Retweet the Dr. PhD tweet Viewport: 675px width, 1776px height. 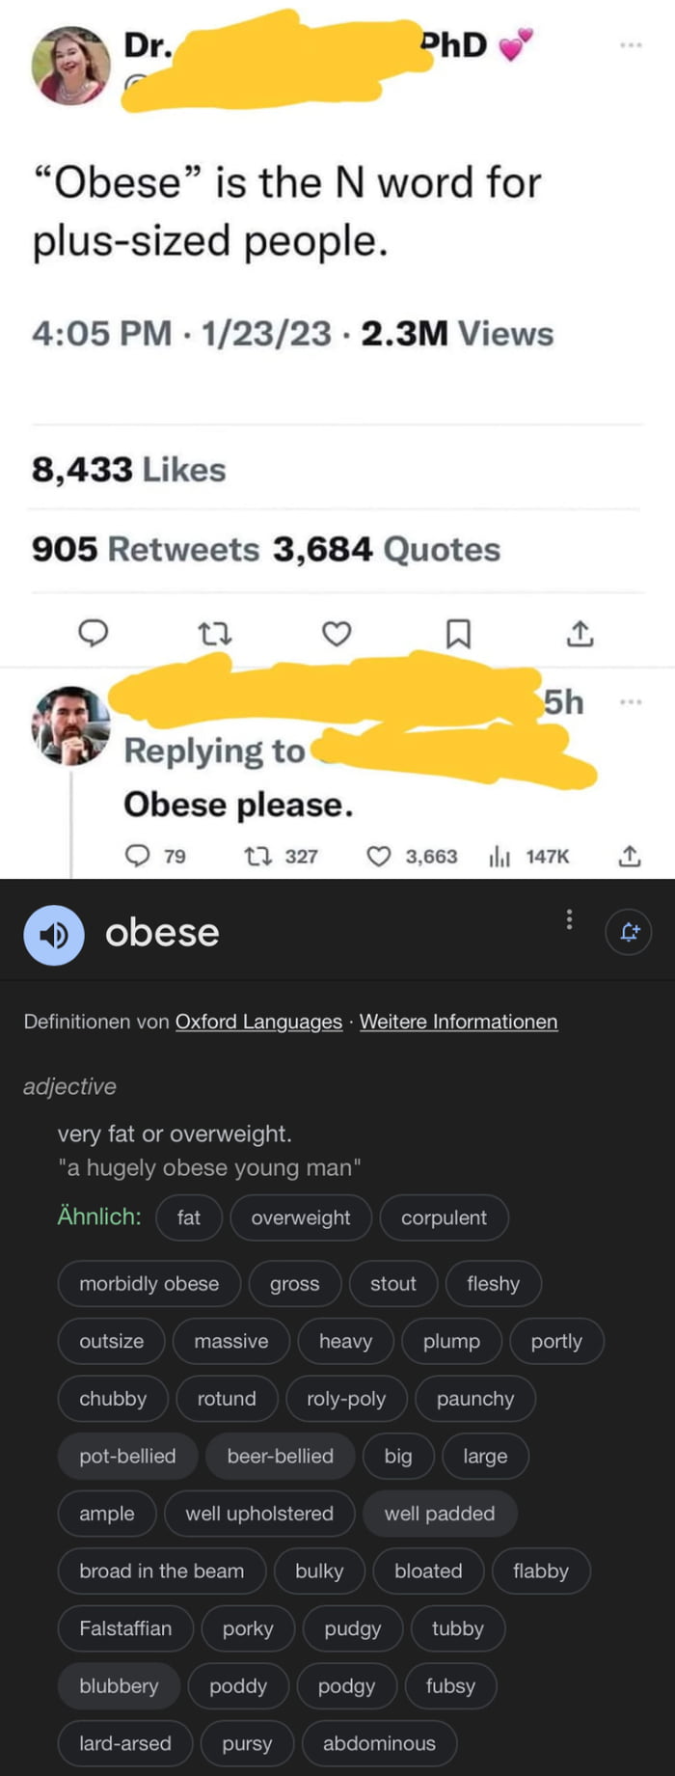[x=216, y=634]
